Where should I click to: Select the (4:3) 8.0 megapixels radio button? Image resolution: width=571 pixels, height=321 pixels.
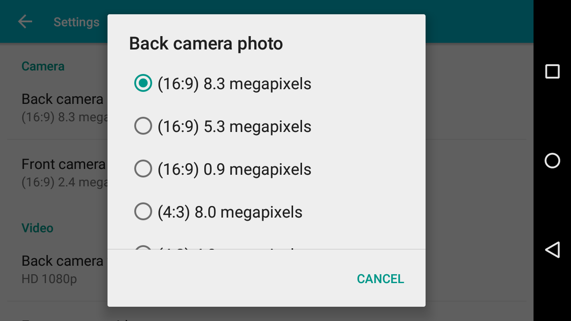pos(143,212)
